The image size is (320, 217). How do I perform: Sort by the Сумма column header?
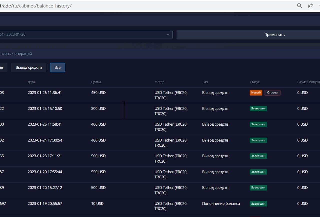point(96,82)
